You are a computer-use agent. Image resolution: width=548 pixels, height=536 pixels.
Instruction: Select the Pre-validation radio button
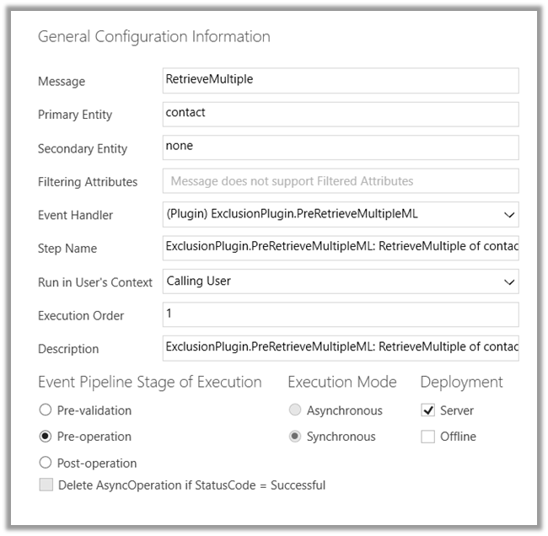tap(46, 410)
